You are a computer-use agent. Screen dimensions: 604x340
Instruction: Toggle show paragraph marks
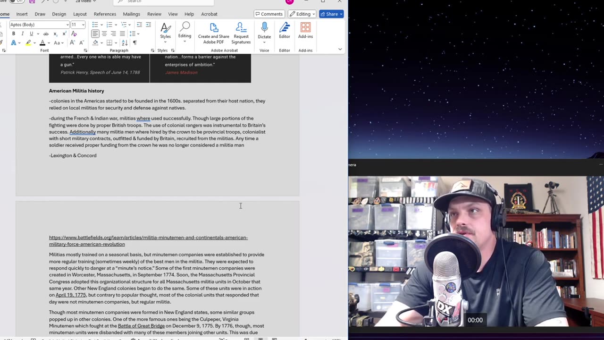[134, 42]
